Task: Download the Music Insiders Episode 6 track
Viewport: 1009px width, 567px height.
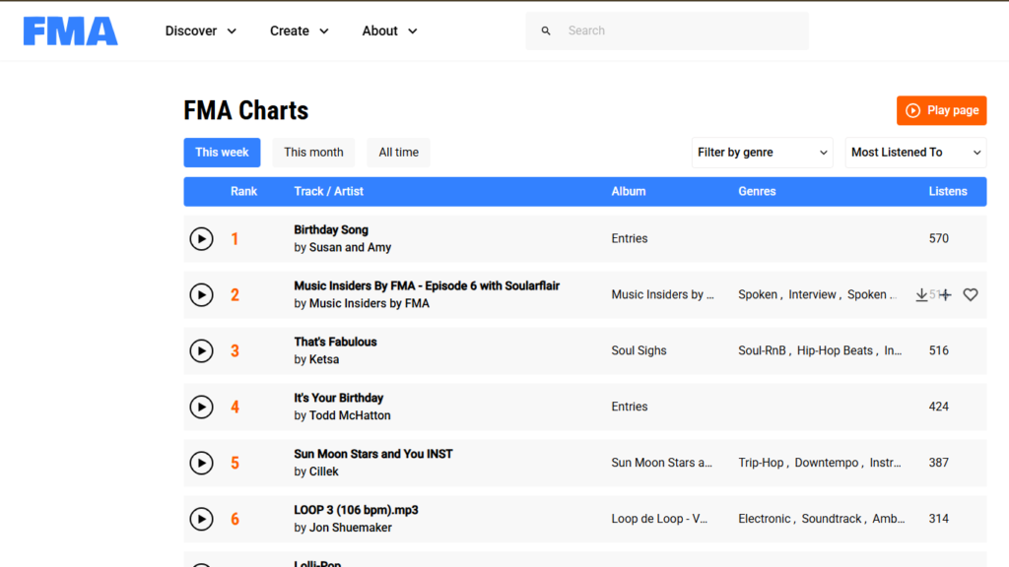Action: tap(921, 294)
